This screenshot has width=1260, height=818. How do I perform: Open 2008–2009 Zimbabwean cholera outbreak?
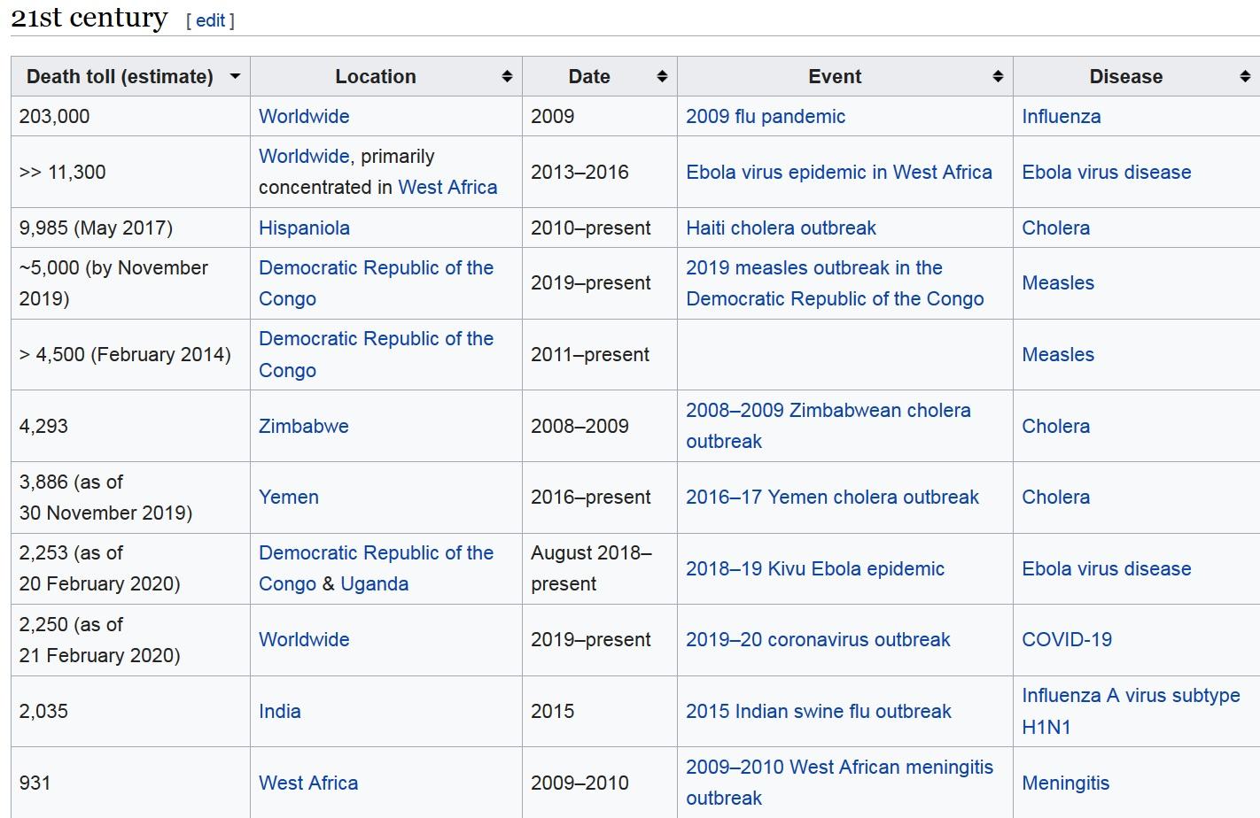(828, 411)
